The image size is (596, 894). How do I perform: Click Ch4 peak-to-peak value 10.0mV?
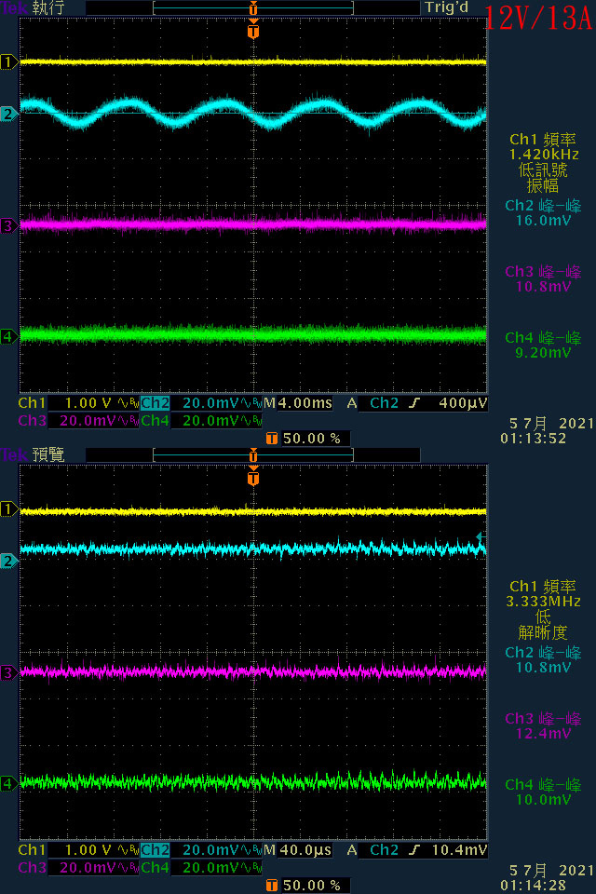[544, 800]
